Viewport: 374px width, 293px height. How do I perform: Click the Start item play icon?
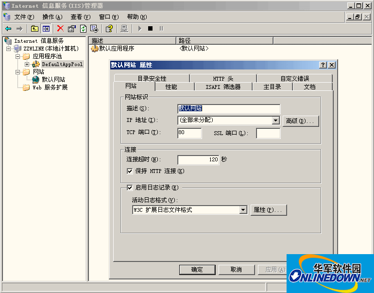point(140,29)
